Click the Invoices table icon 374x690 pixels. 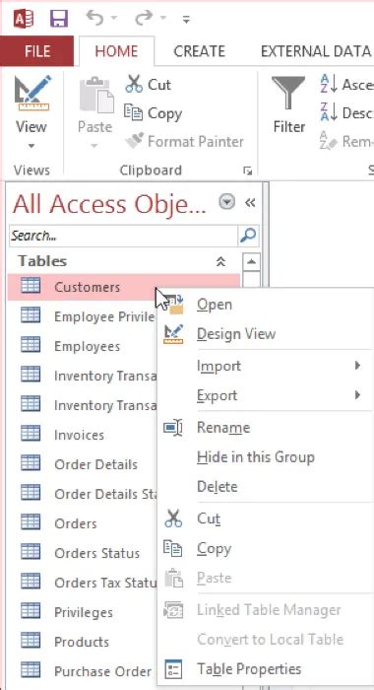click(x=31, y=434)
